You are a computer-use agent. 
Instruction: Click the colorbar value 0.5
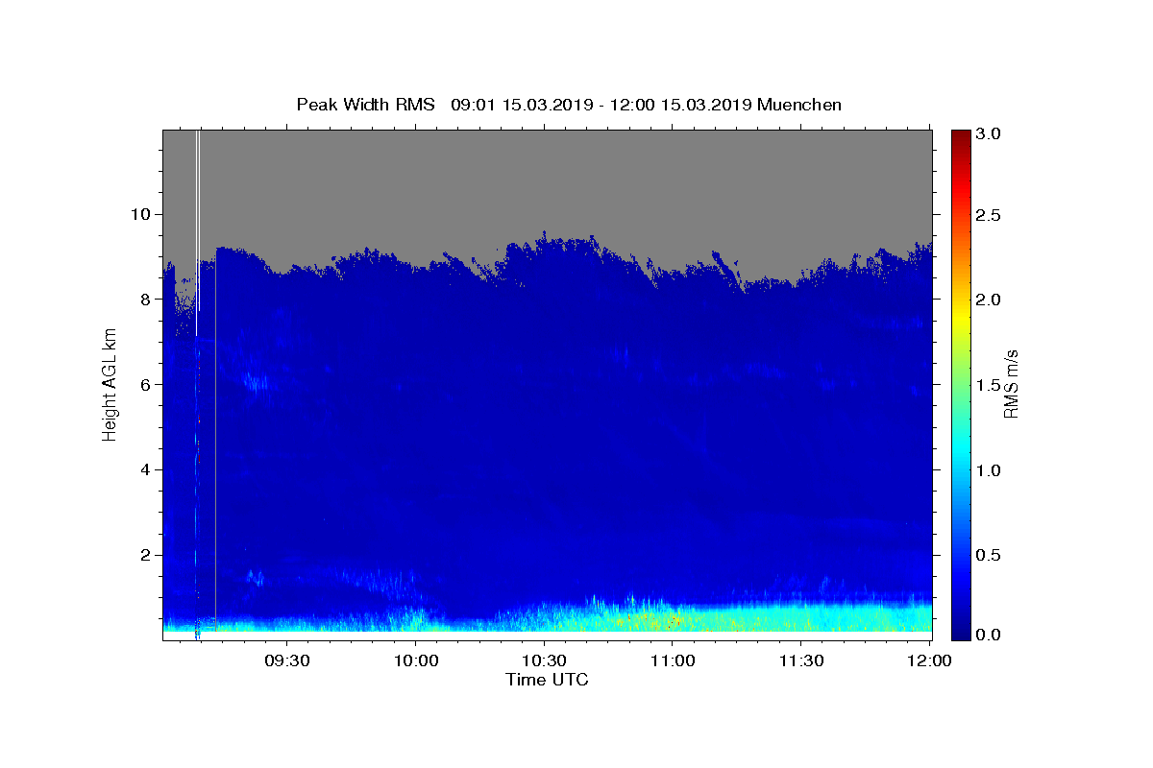point(990,555)
